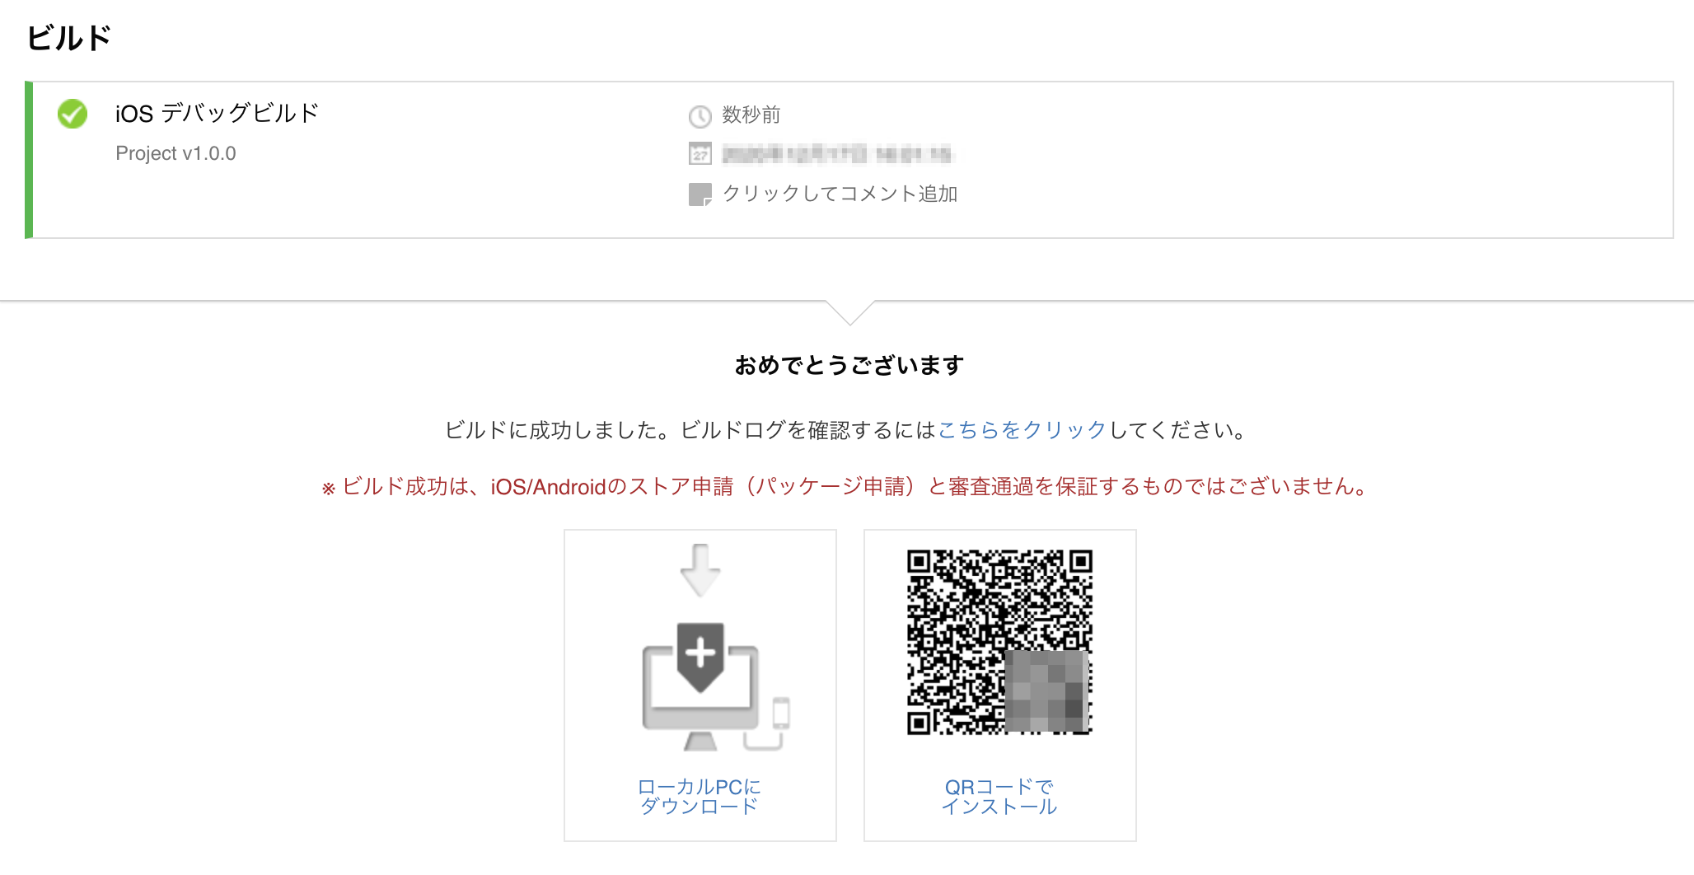Click the gray down arrow above the monitor
This screenshot has width=1694, height=875.
coord(700,570)
